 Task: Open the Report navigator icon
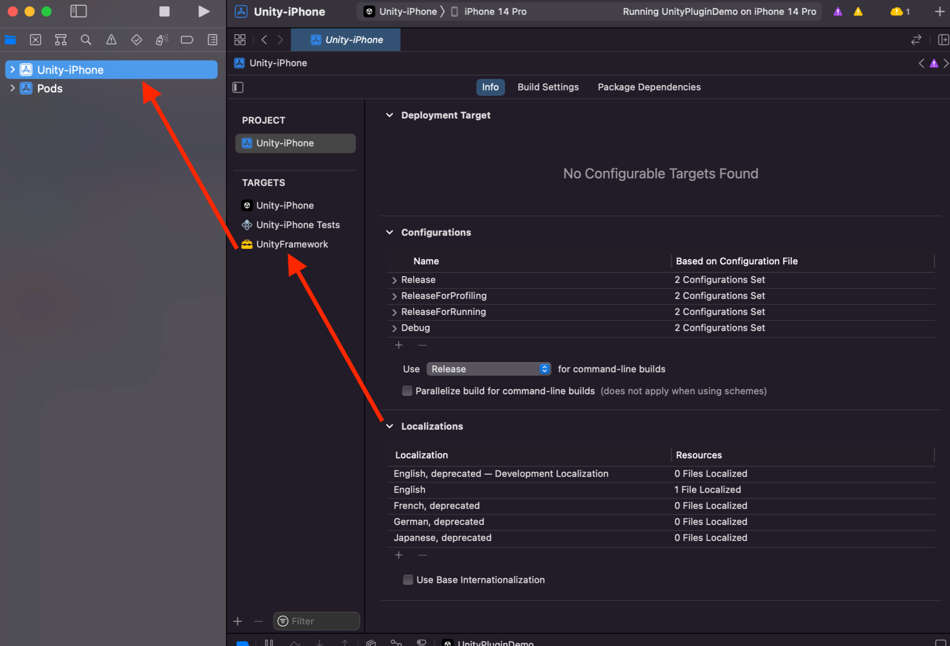[213, 40]
